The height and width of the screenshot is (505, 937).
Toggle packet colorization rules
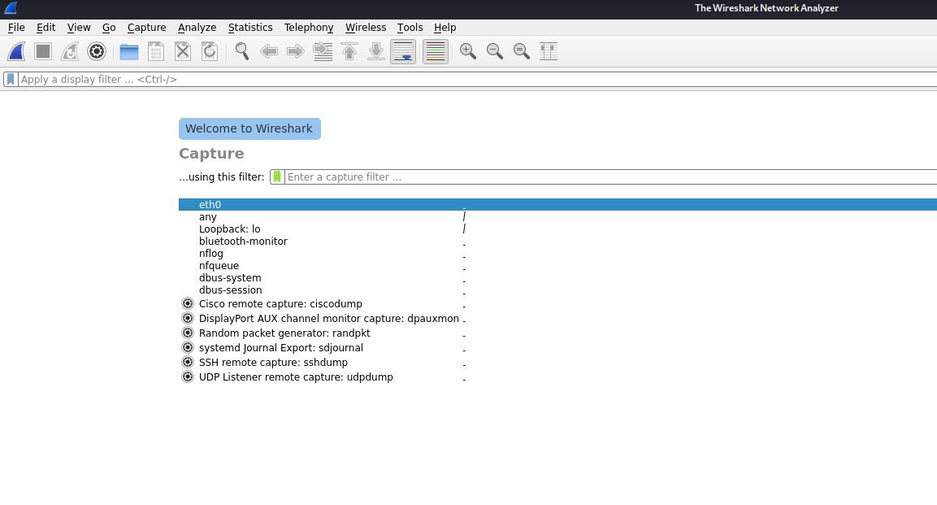436,51
